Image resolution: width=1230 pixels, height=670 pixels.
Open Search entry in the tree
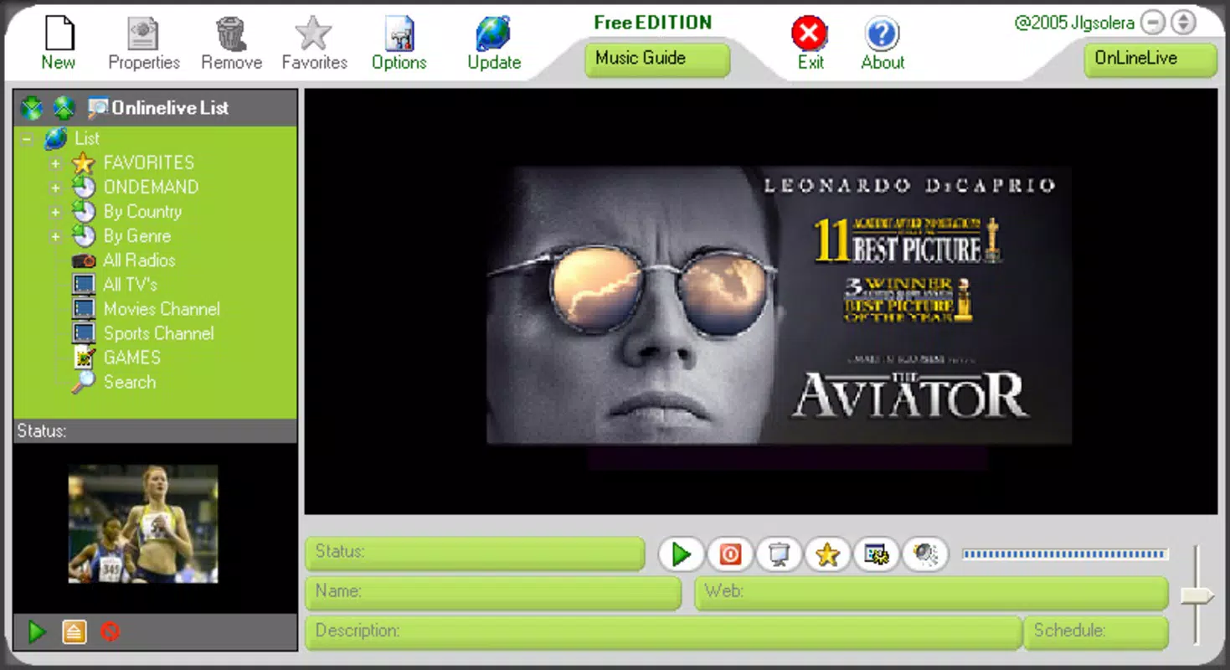(x=129, y=381)
